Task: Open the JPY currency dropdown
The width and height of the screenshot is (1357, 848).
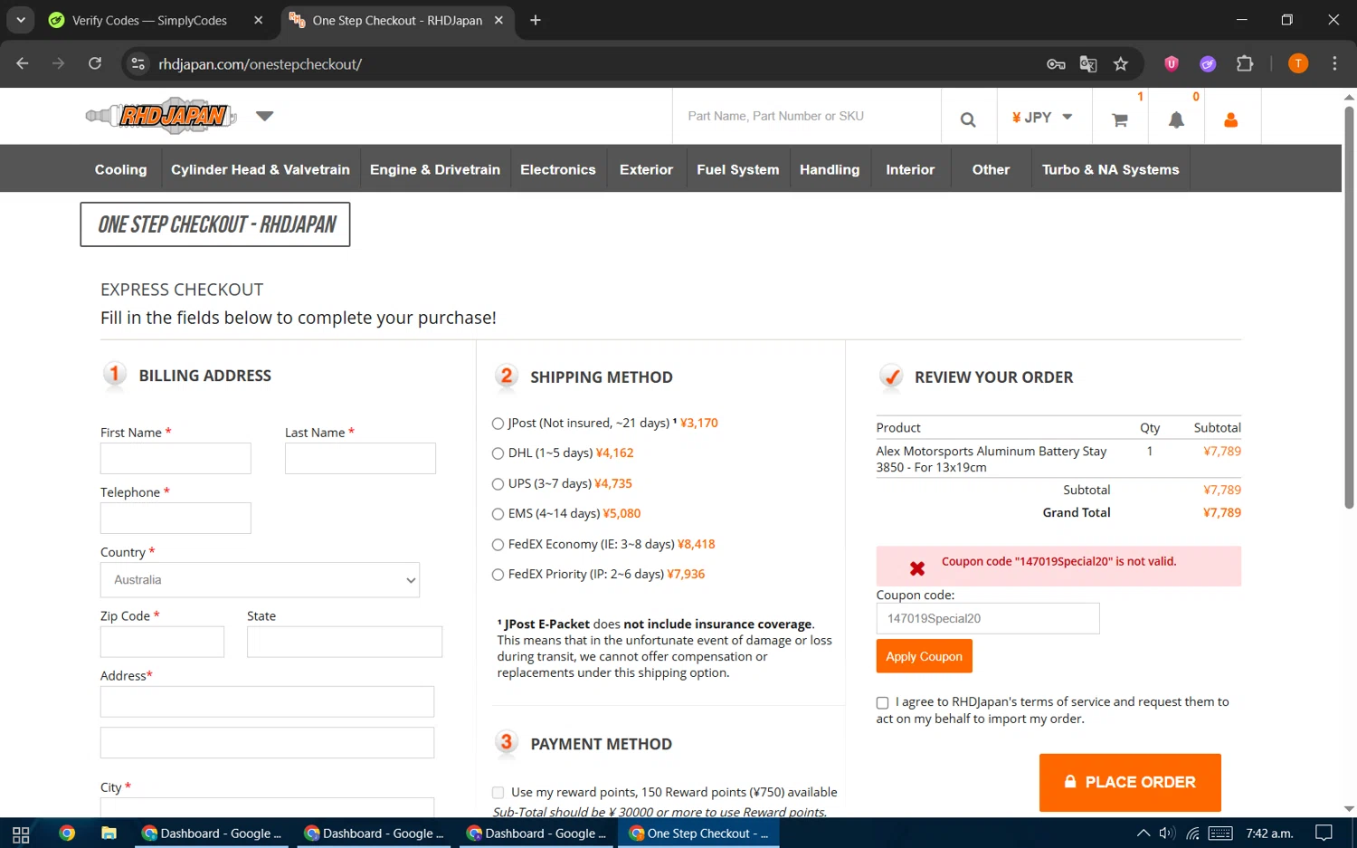Action: pyautogui.click(x=1043, y=118)
